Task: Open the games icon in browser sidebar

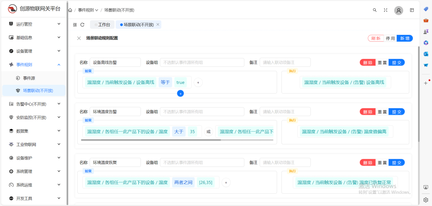Action: [x=426, y=31]
